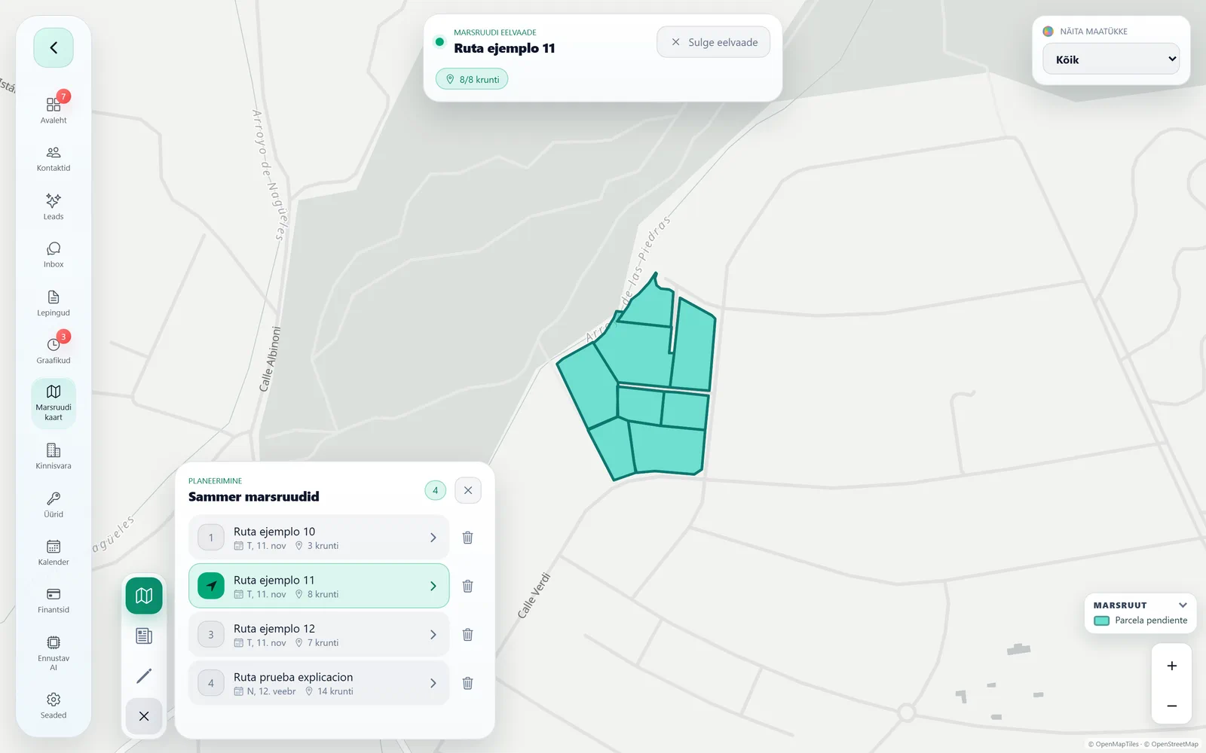The height and width of the screenshot is (753, 1206).
Task: Delete Ruta prueba explicacion
Action: coord(467,683)
